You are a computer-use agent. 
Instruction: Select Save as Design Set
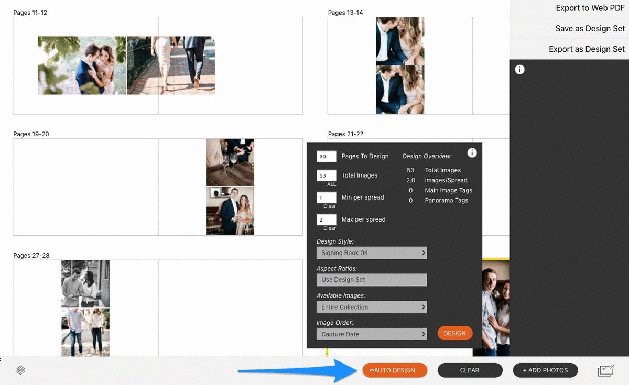pos(590,29)
